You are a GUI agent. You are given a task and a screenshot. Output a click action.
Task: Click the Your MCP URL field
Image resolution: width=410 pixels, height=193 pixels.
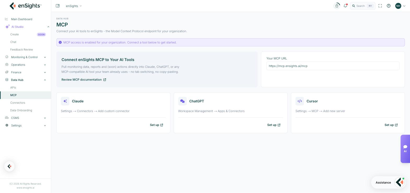(333, 66)
